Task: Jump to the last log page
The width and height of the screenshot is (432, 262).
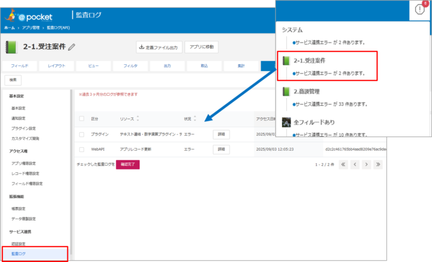Action: click(378, 164)
